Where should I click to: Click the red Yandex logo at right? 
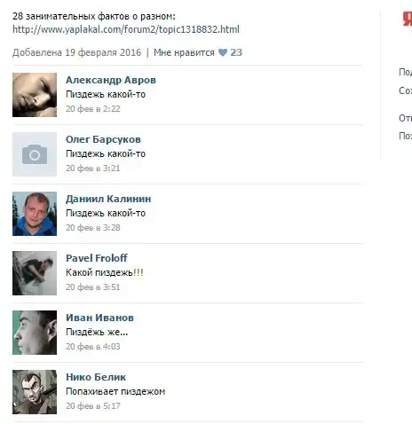(408, 20)
